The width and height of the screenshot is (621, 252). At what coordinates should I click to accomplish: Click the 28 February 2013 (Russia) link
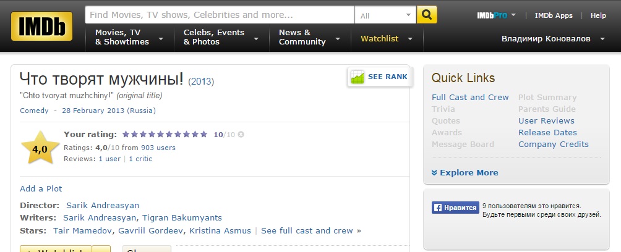click(x=109, y=111)
